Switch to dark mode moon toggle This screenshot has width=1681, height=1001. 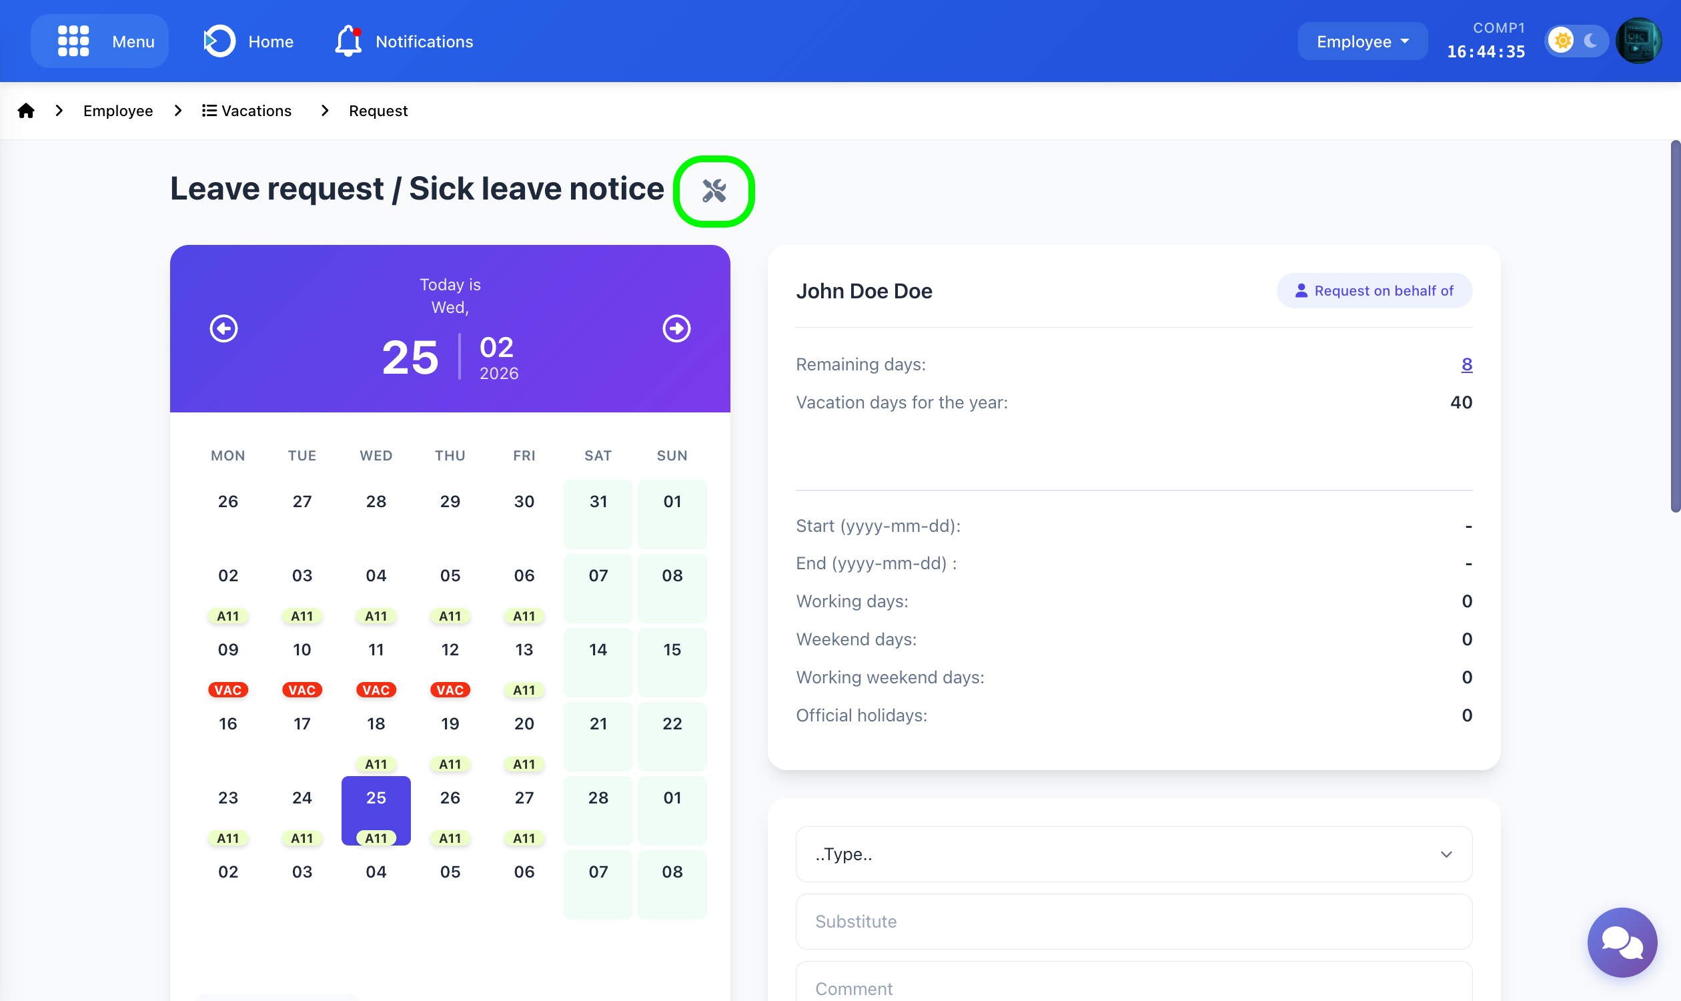1591,41
